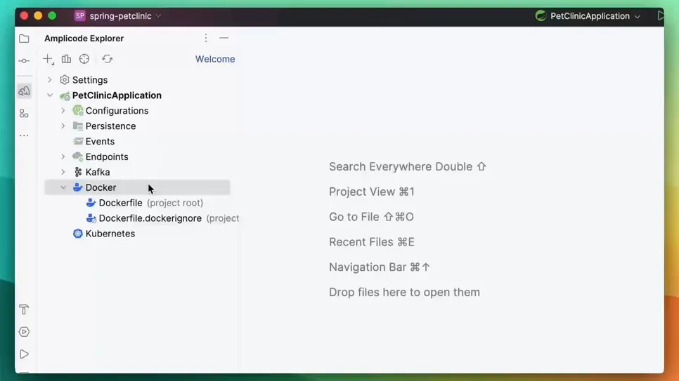Viewport: 679px width, 381px height.
Task: Select the Kubernetes tree item
Action: click(x=110, y=234)
